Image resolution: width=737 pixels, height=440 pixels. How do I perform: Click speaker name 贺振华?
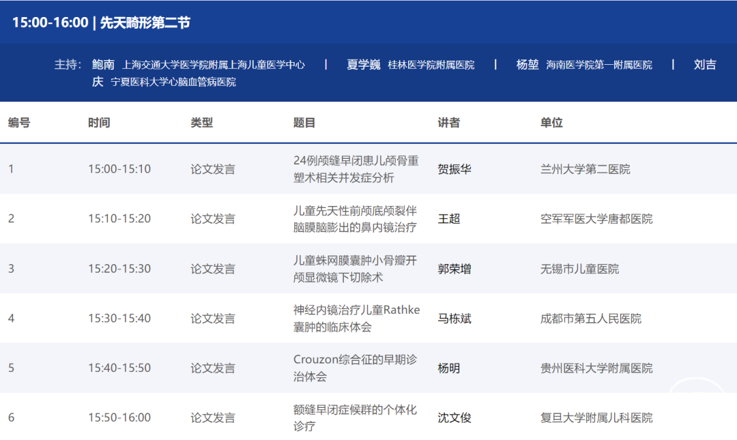454,169
